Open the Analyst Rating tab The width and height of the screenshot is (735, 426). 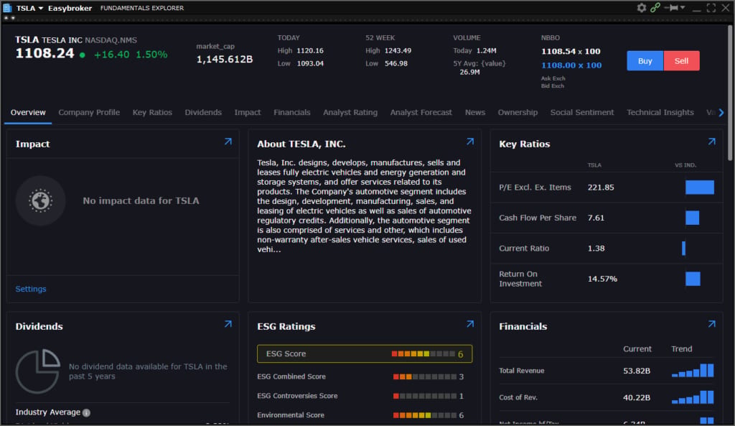tap(350, 113)
